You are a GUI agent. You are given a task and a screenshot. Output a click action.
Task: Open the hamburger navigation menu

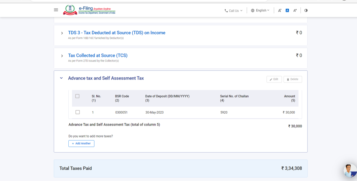tap(56, 10)
